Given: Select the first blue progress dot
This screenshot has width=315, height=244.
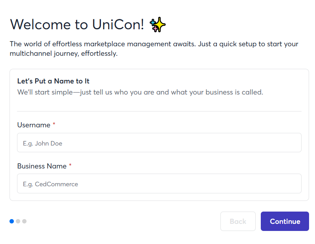Looking at the screenshot, I should coord(11,221).
